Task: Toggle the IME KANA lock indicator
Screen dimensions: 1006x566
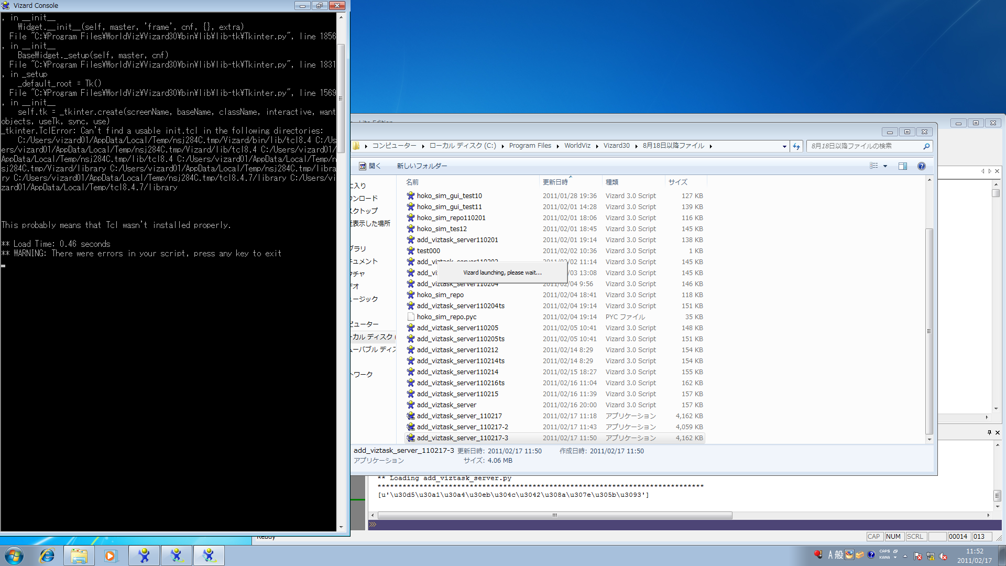Action: point(884,558)
